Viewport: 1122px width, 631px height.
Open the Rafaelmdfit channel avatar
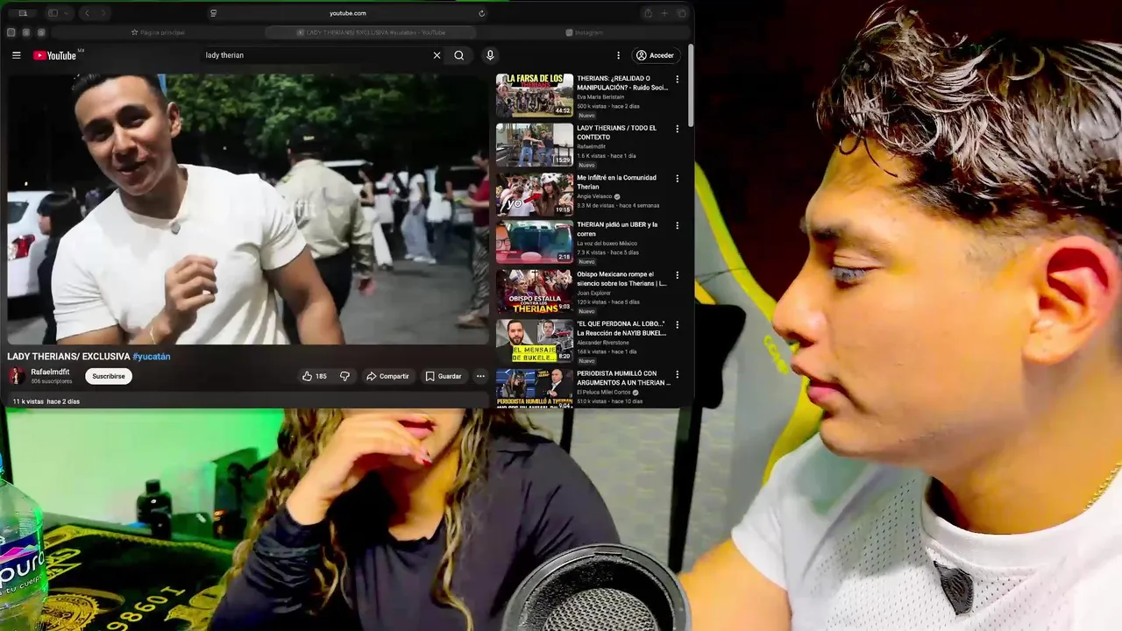coord(17,376)
